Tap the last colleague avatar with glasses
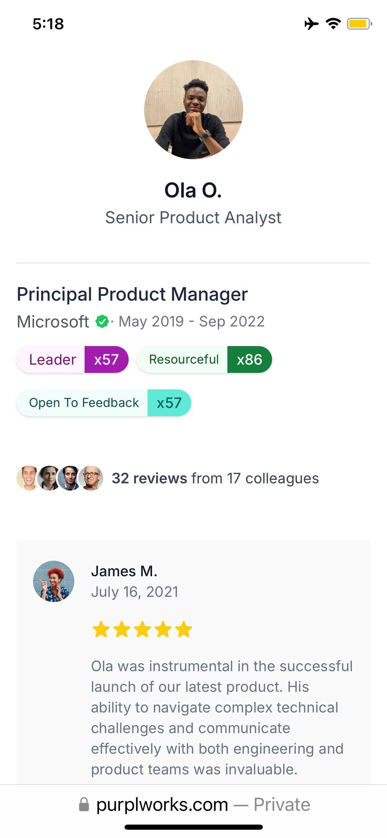387x838 pixels. [91, 478]
